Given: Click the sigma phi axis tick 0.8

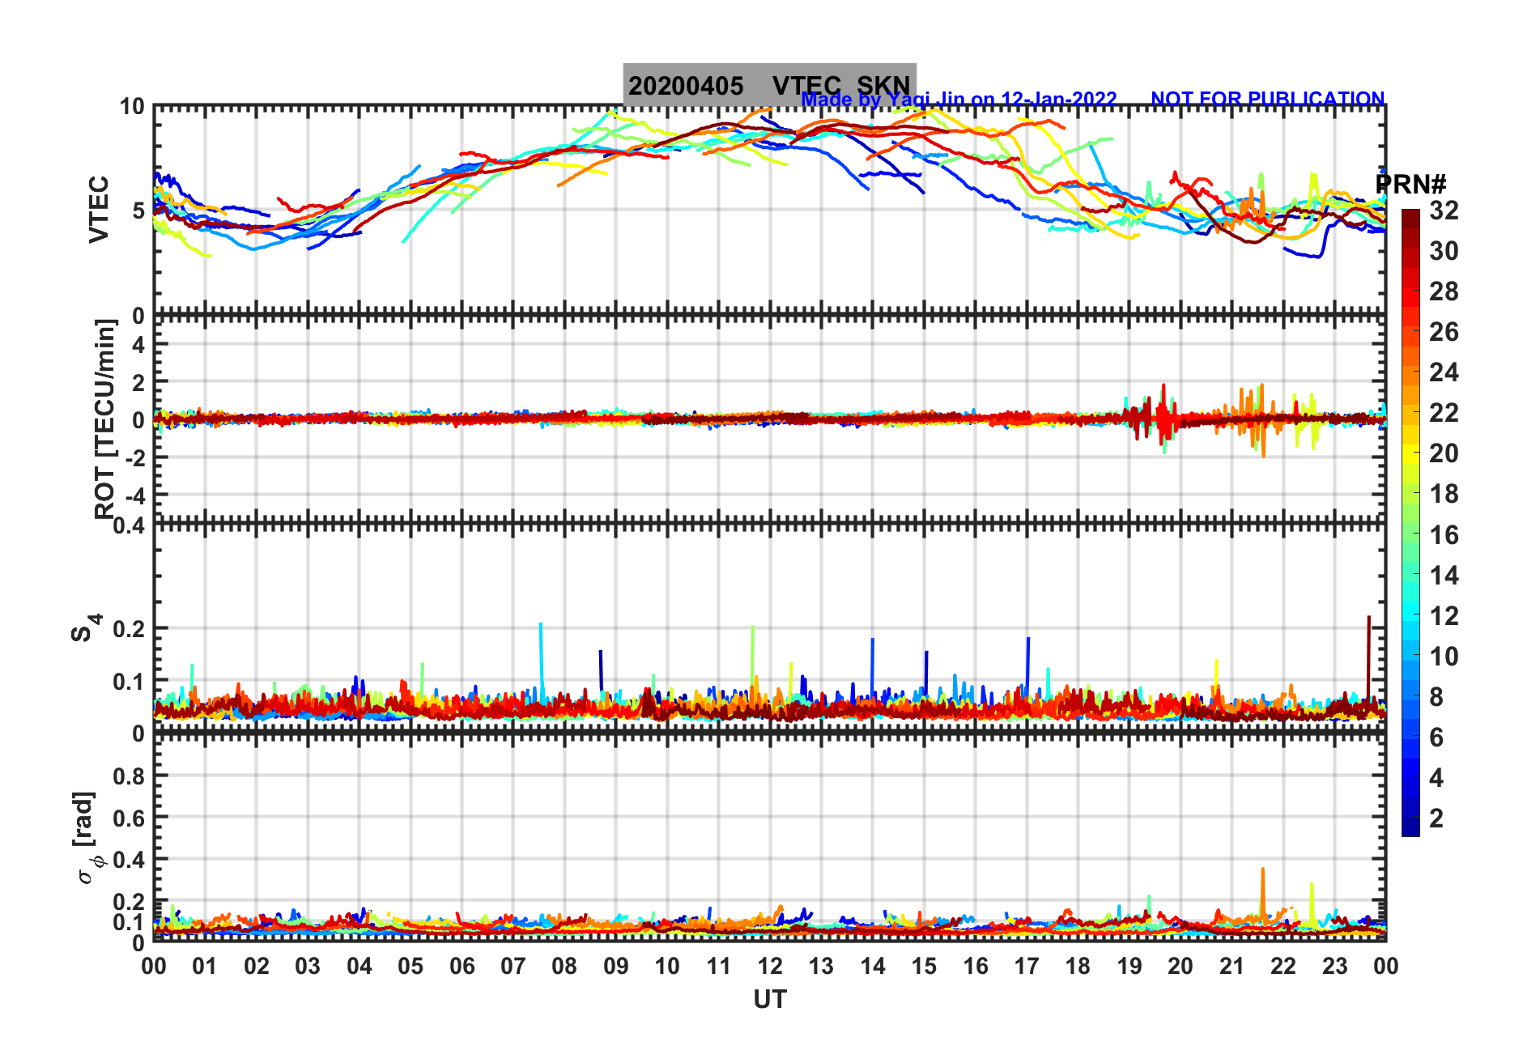Looking at the screenshot, I should [x=130, y=776].
